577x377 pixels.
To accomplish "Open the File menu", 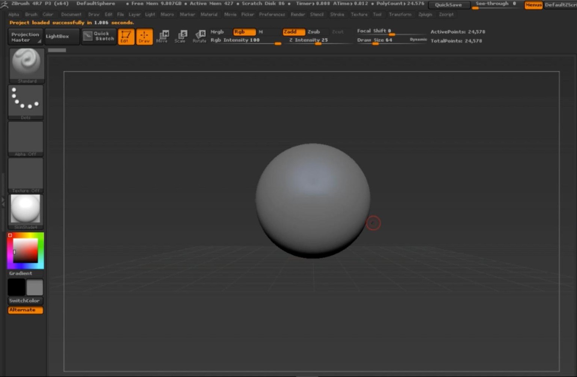I will point(120,14).
